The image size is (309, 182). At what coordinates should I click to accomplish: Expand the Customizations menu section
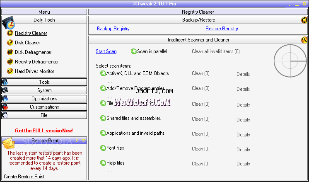[x=44, y=107]
